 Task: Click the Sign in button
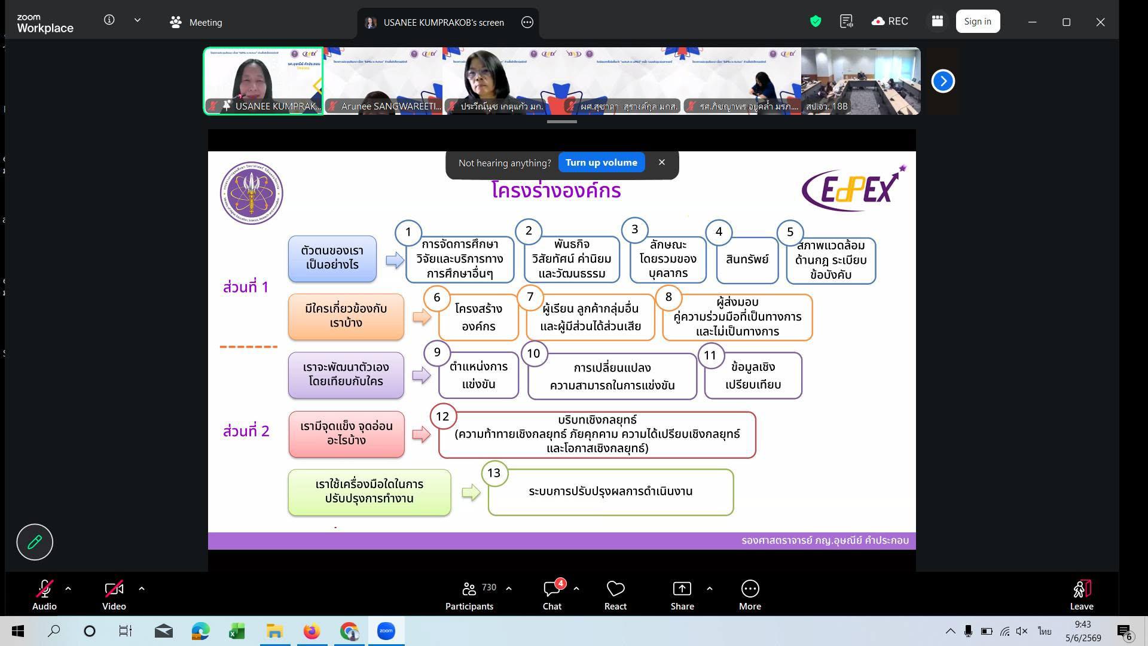(978, 22)
